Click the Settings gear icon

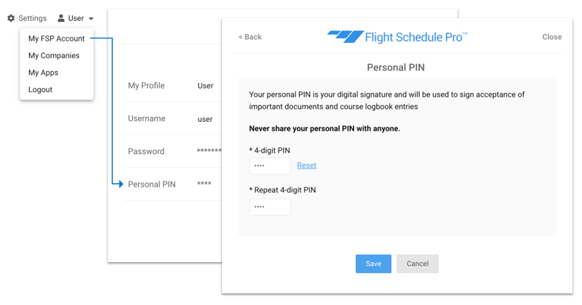click(11, 18)
